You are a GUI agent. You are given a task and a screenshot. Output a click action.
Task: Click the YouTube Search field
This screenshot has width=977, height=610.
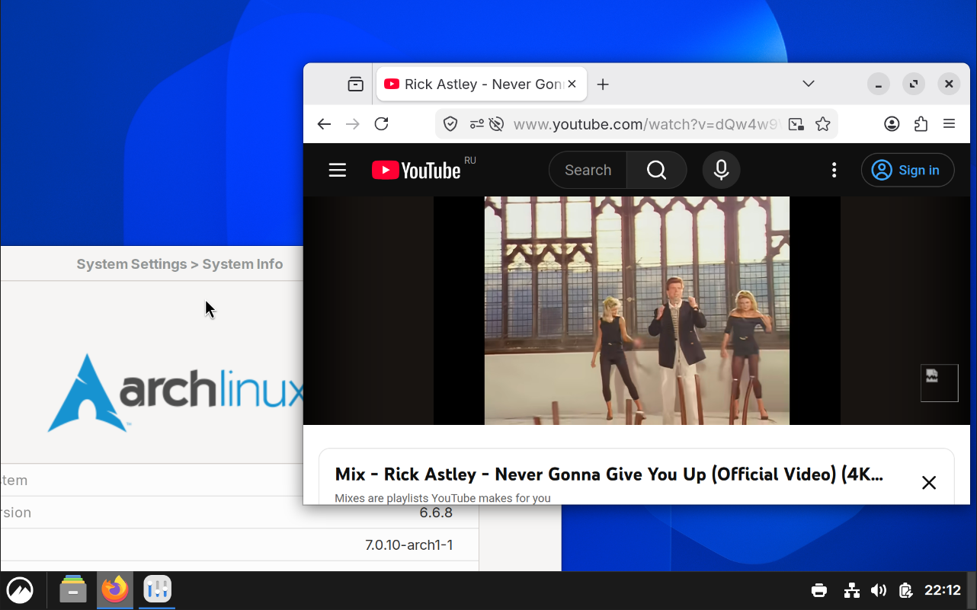point(588,170)
